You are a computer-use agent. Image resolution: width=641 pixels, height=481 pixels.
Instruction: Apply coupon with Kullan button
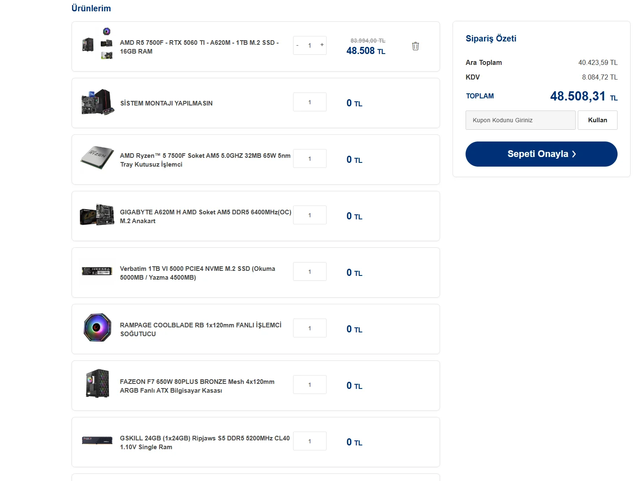point(597,120)
